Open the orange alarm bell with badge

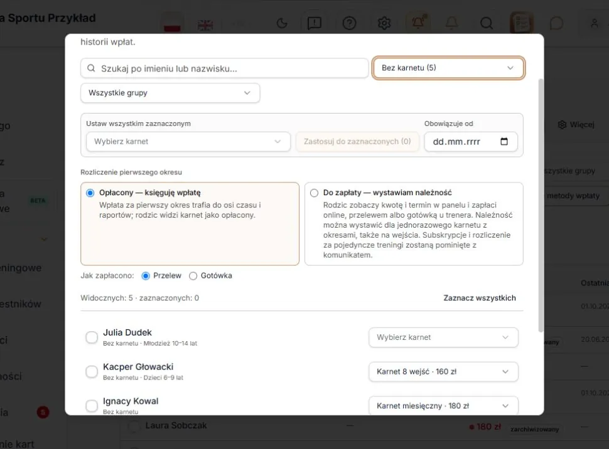418,23
